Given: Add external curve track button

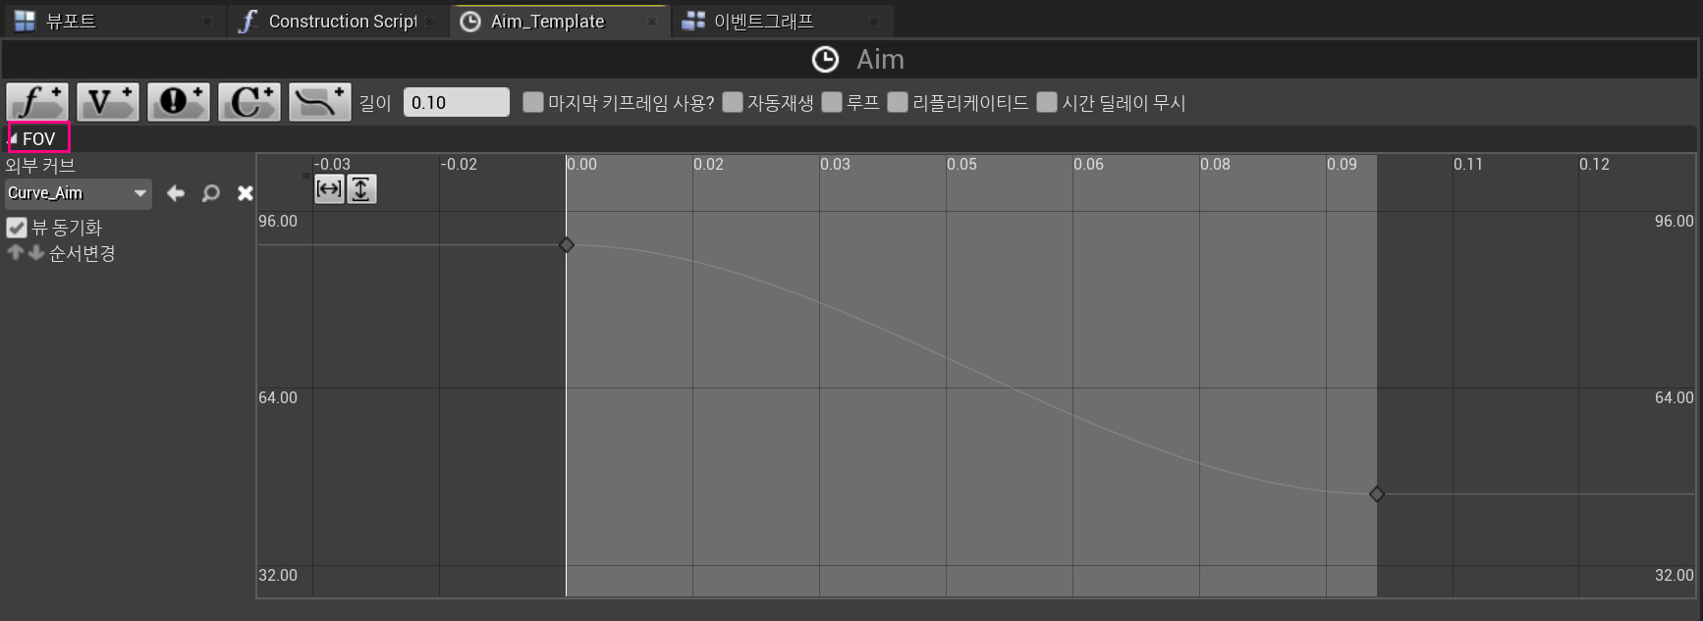Looking at the screenshot, I should (x=320, y=102).
